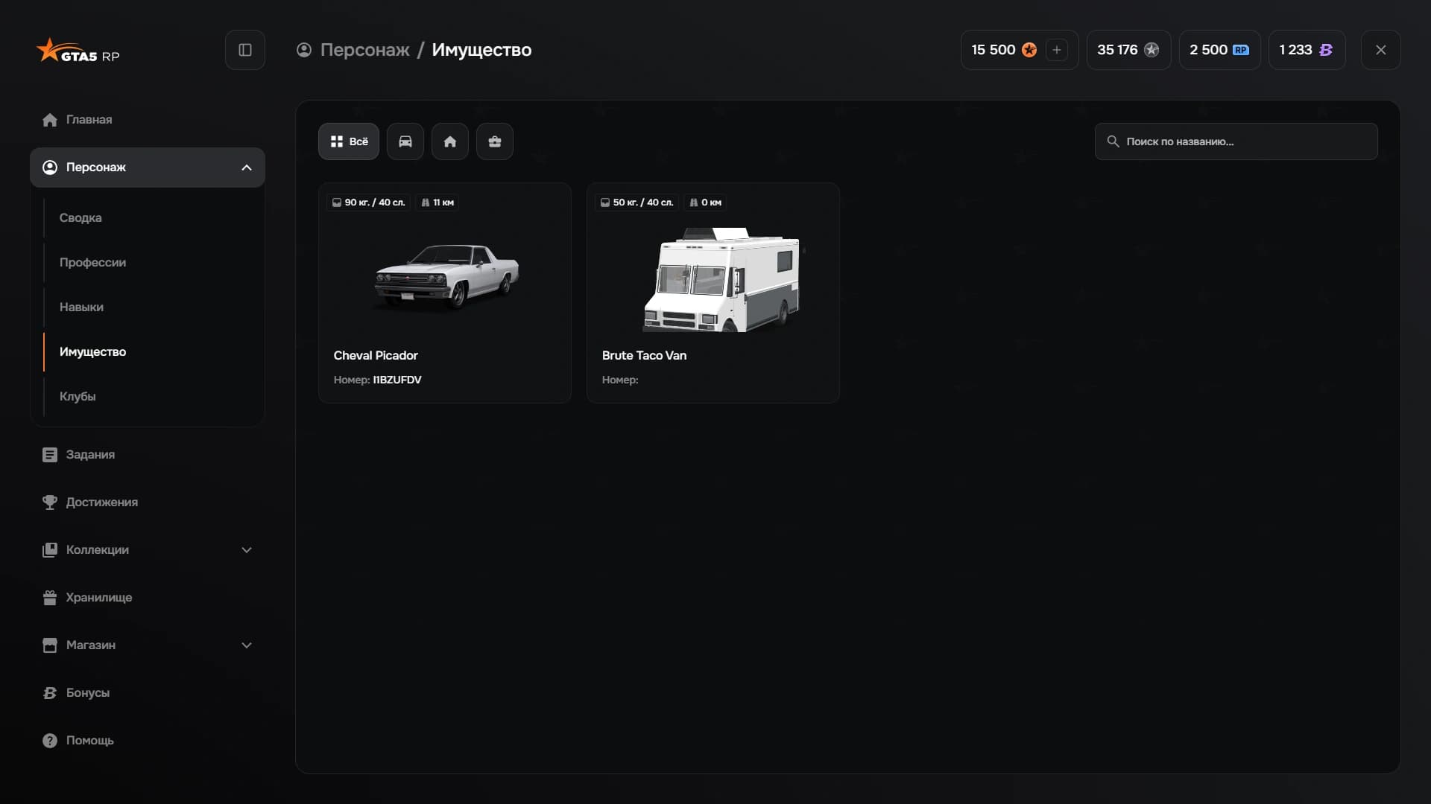
Task: Open the Помощь help page
Action: [x=89, y=741]
